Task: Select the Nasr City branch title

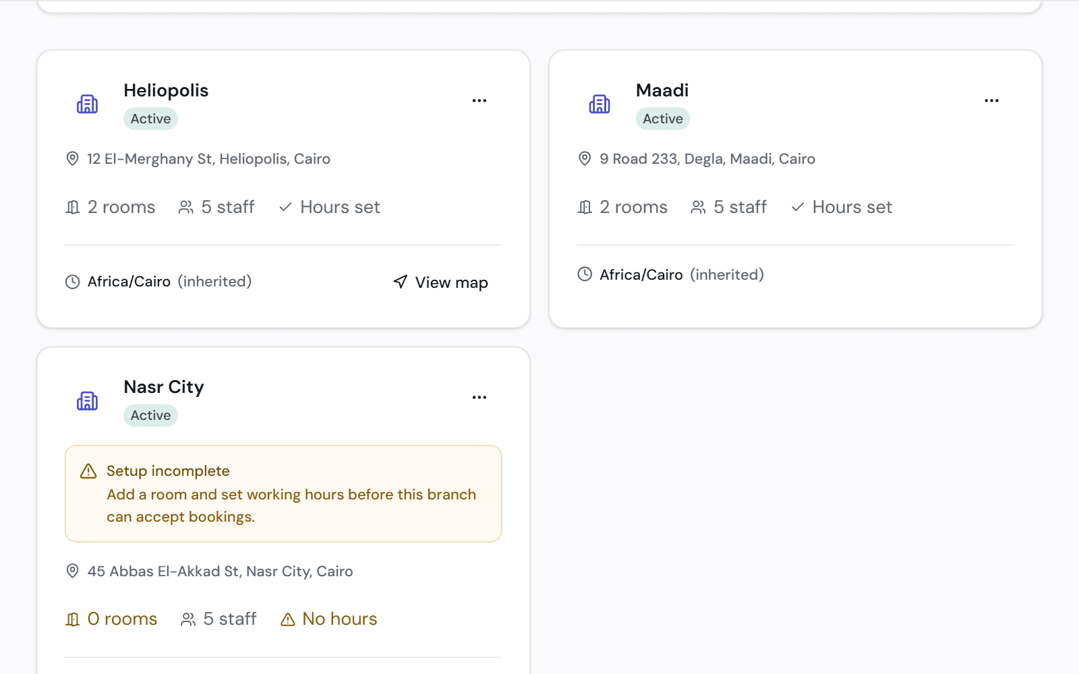Action: coord(164,387)
